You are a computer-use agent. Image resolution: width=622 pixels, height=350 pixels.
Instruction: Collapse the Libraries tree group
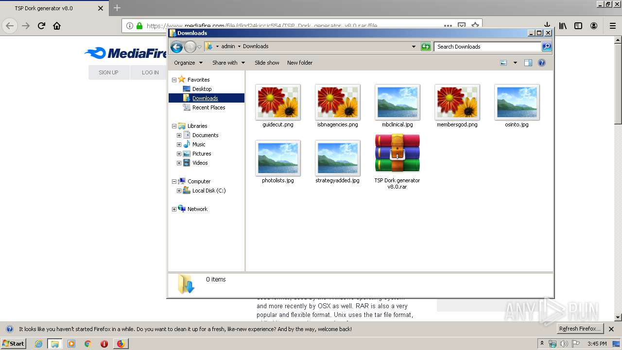click(x=174, y=126)
